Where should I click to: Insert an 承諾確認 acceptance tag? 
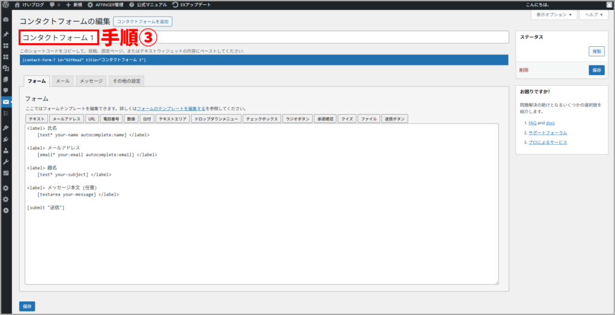(326, 119)
